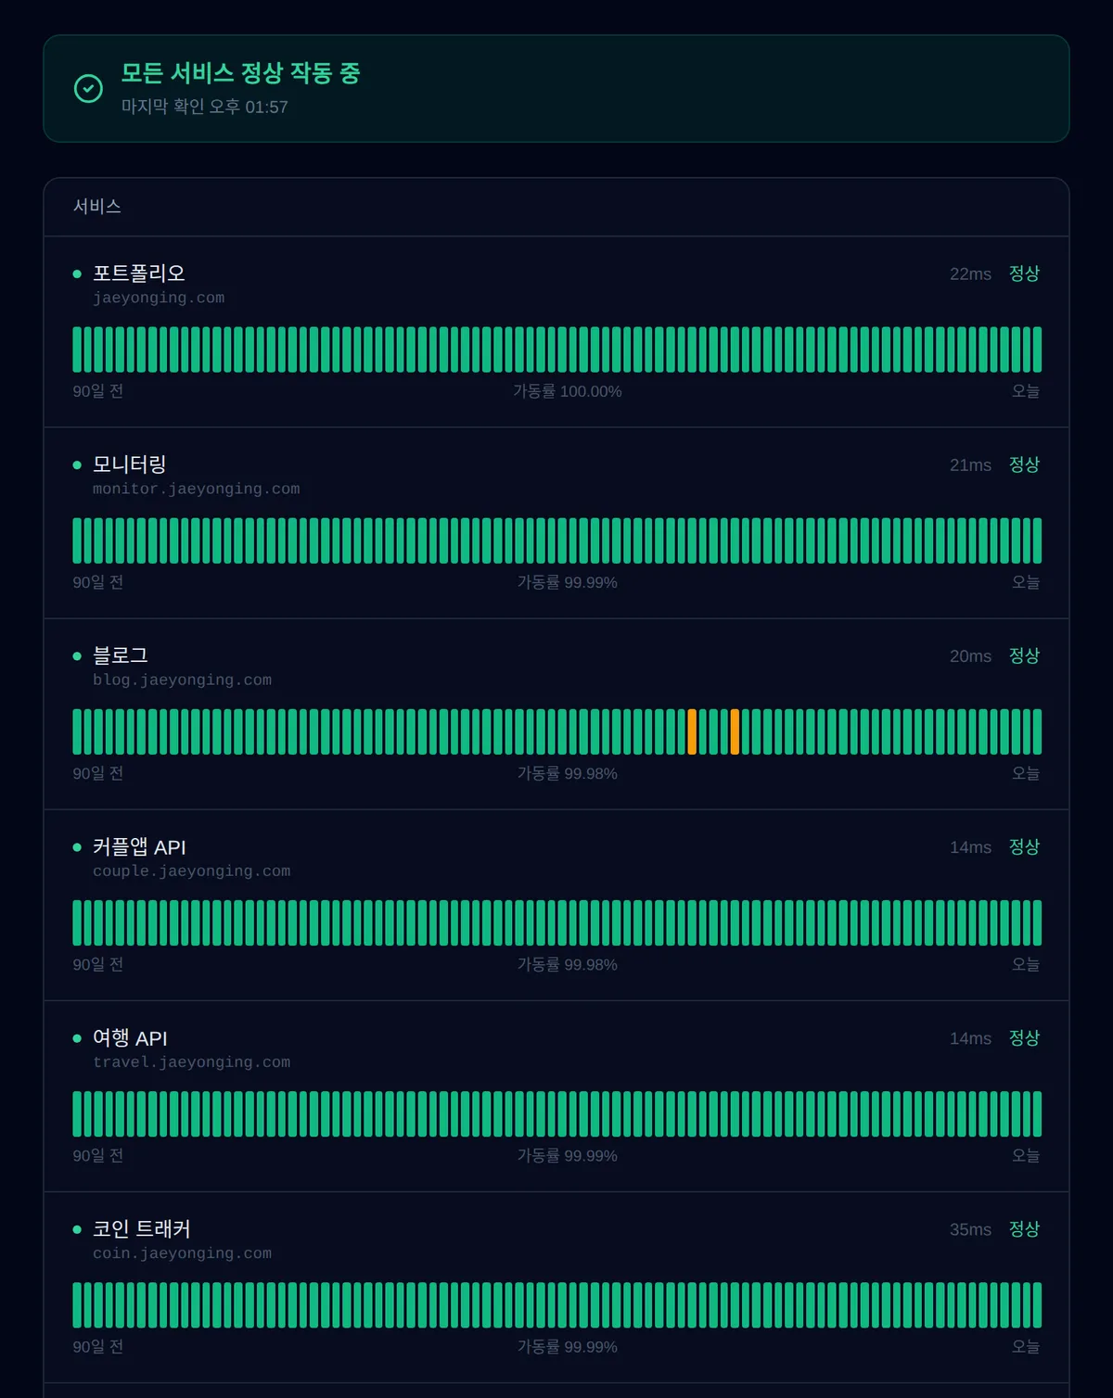Select the 블로그 service name

pos(121,655)
